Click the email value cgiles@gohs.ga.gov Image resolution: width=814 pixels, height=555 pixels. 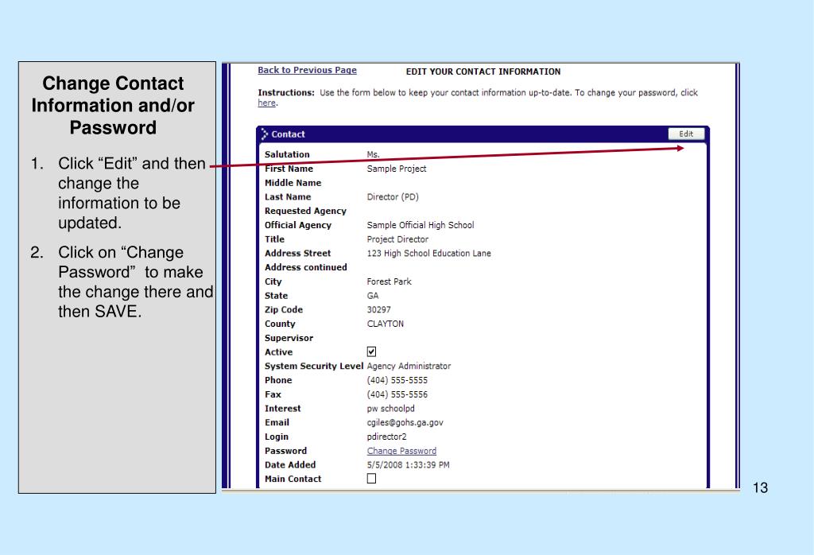tap(405, 422)
